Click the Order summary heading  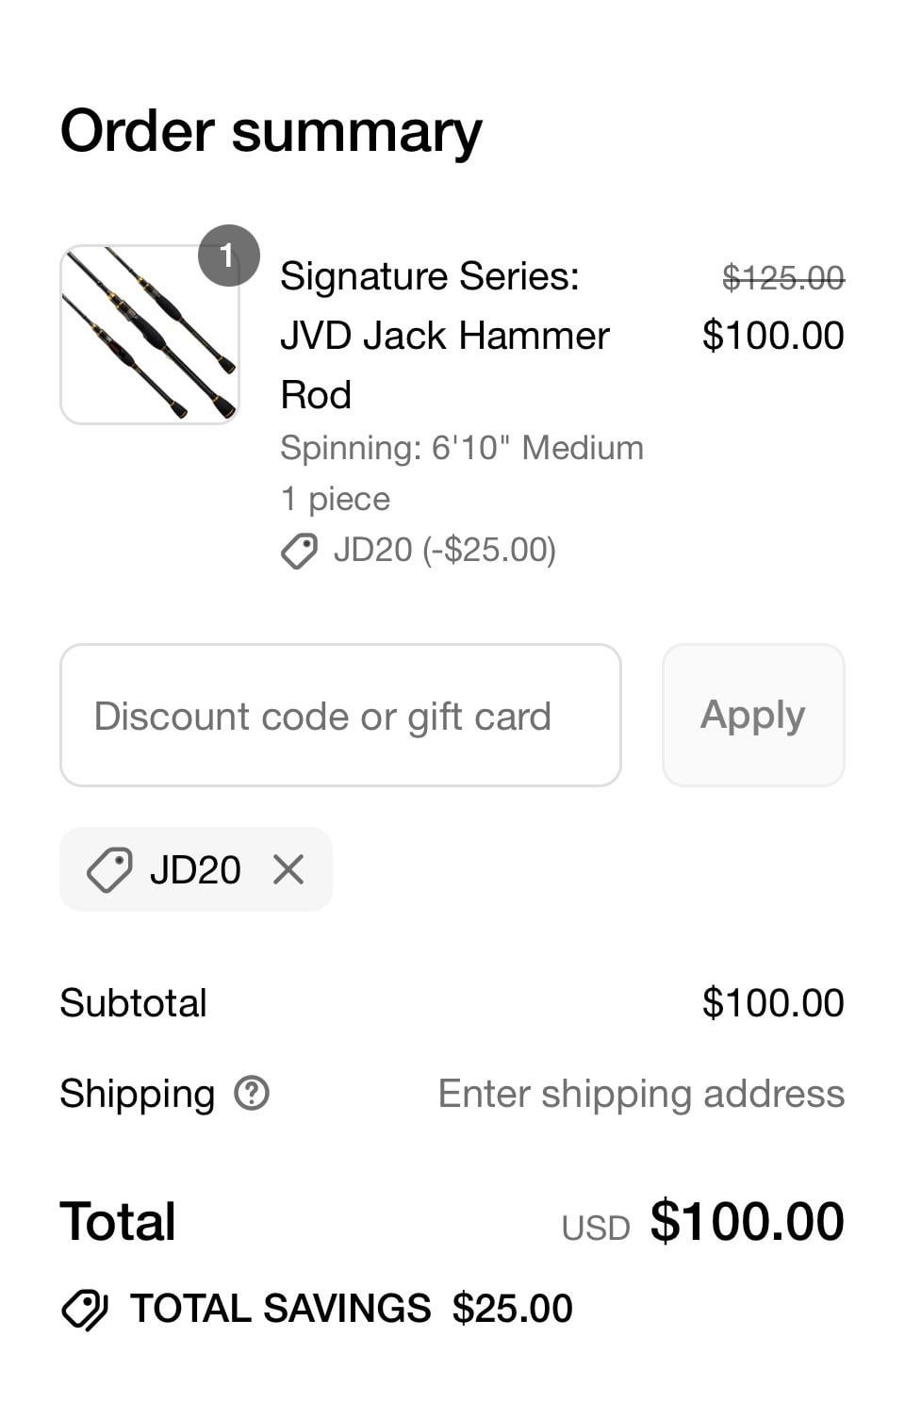pos(271,131)
